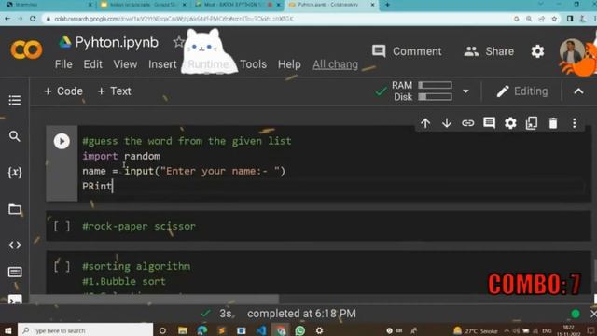Open a new browser tab
The height and width of the screenshot is (336, 597).
pos(387,5)
